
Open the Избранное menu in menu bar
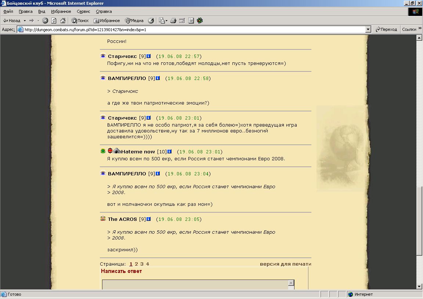click(x=61, y=11)
